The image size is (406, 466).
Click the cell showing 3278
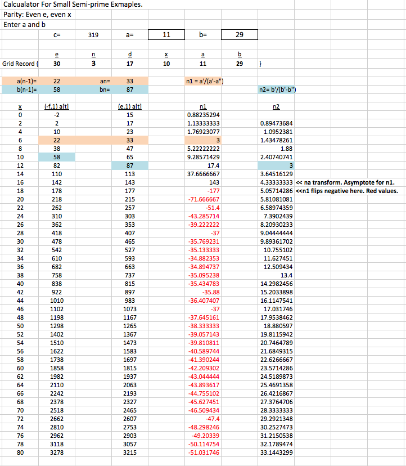(57, 452)
